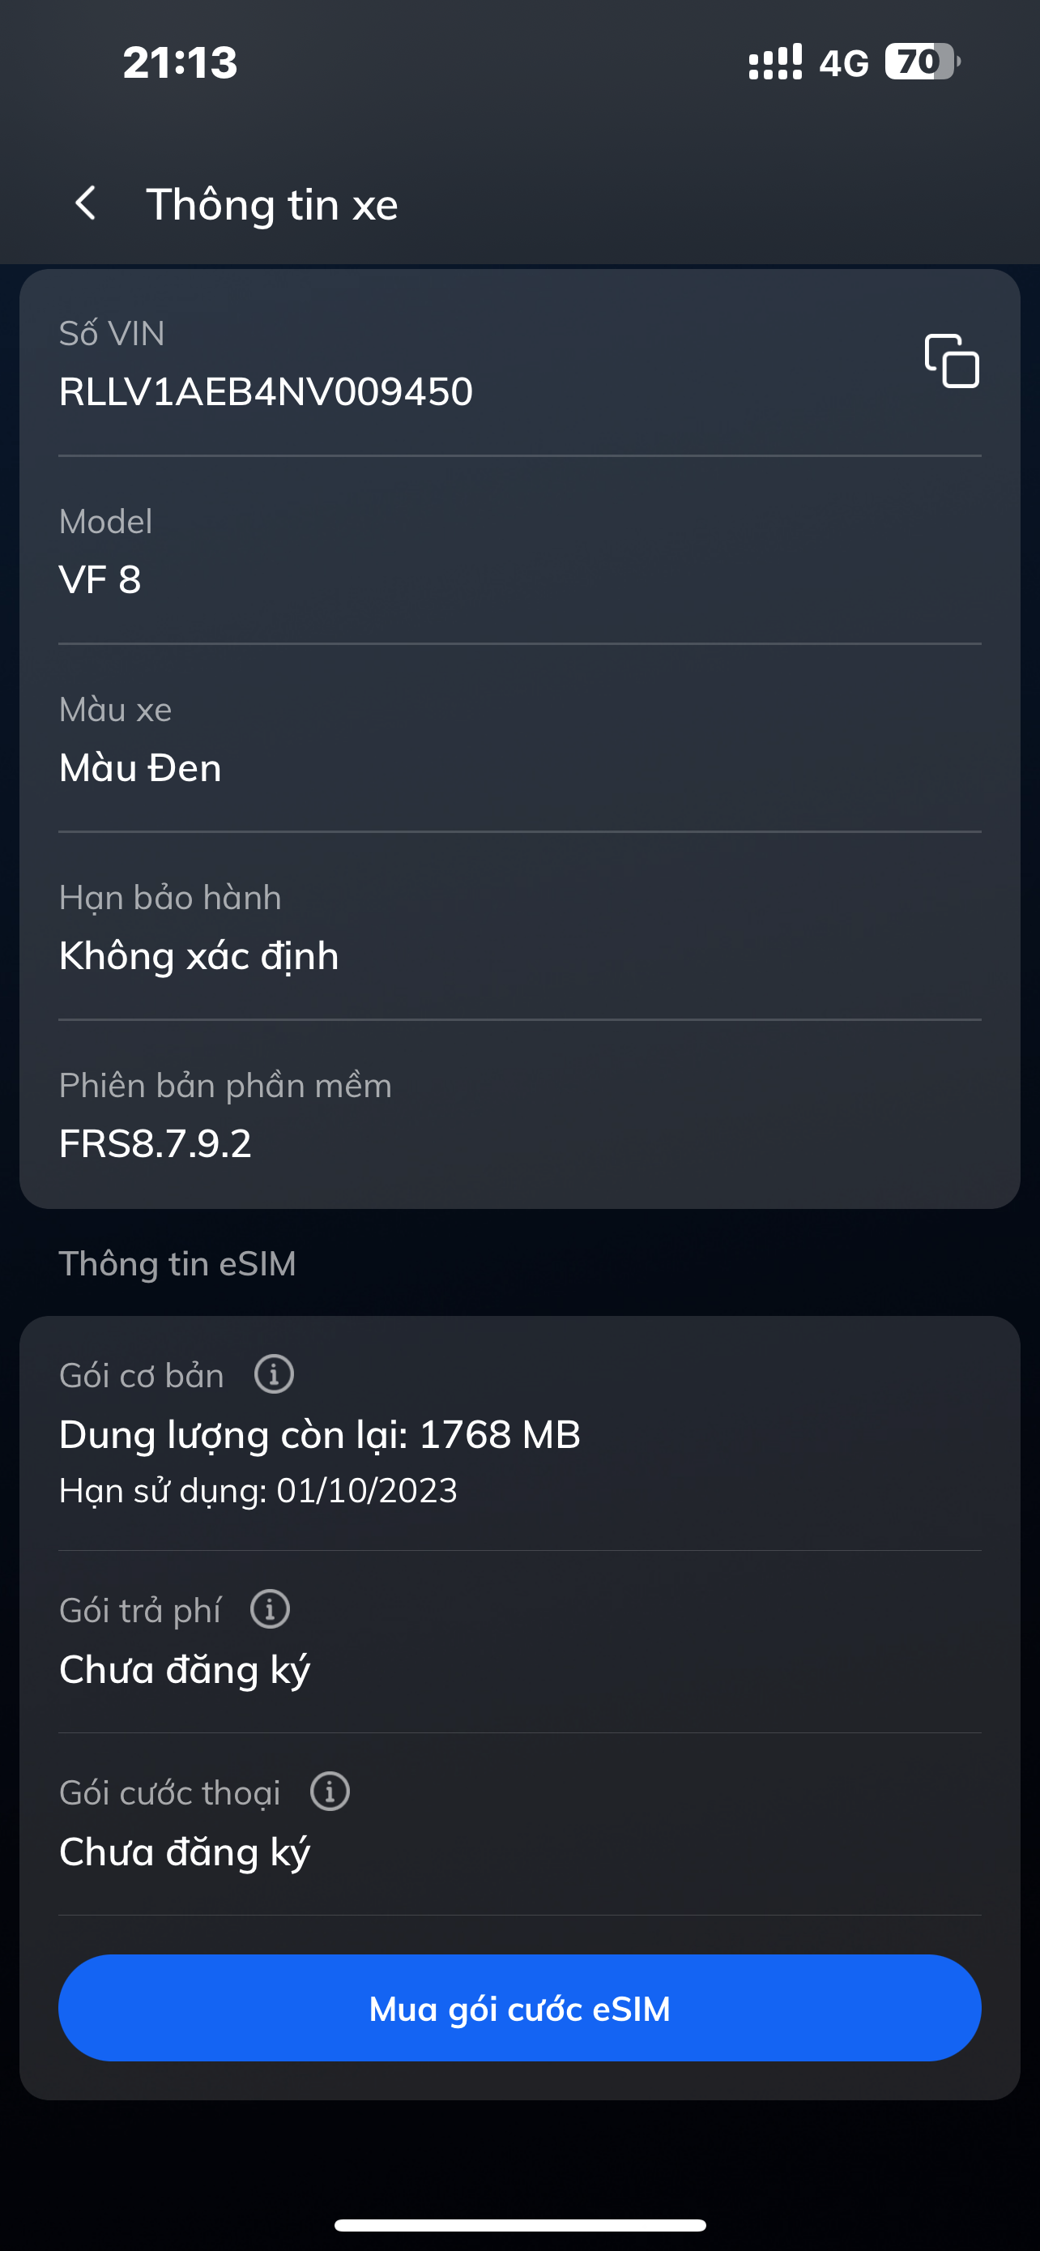Open info for Gói cơ bản

point(273,1374)
